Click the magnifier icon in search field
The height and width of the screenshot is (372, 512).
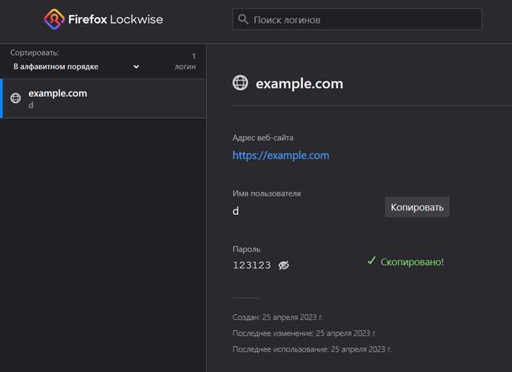tap(243, 19)
